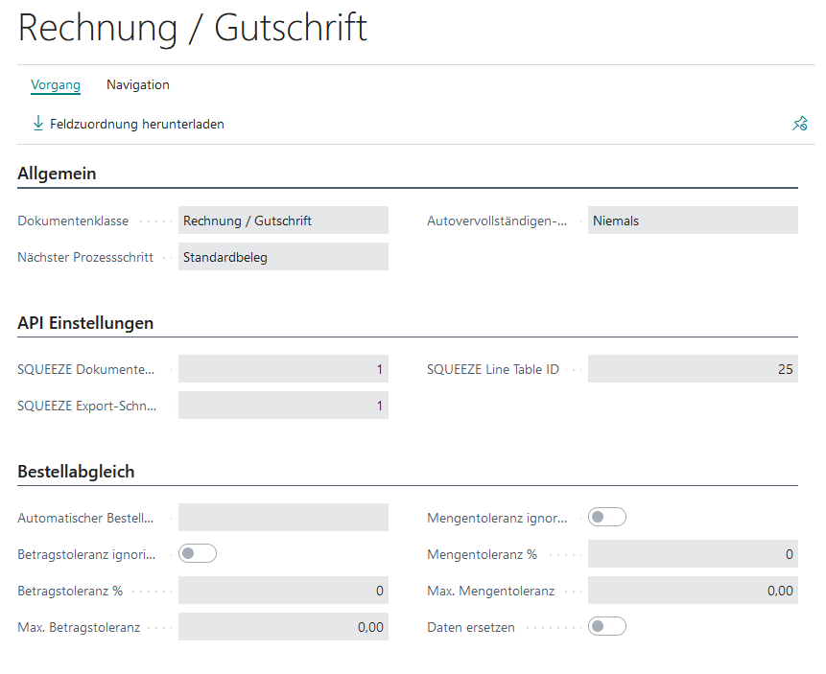Image resolution: width=826 pixels, height=674 pixels.
Task: Click the SQUEEZE Line Table ID field
Action: click(692, 369)
